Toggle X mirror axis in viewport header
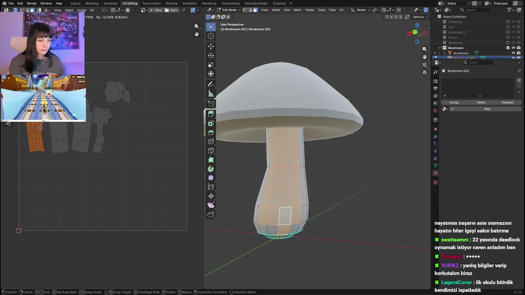The image size is (525, 295). 391,17
